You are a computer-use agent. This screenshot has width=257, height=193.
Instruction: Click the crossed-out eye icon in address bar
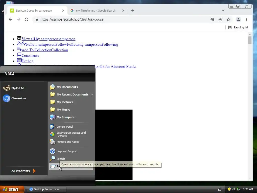click(x=212, y=19)
